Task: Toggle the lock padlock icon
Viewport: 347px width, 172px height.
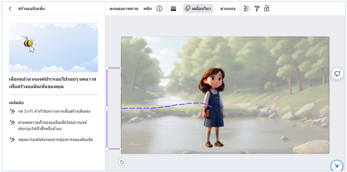Action: point(267,9)
